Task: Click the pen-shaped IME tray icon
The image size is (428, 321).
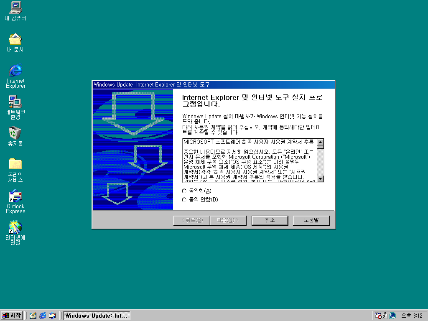Action: click(x=385, y=316)
